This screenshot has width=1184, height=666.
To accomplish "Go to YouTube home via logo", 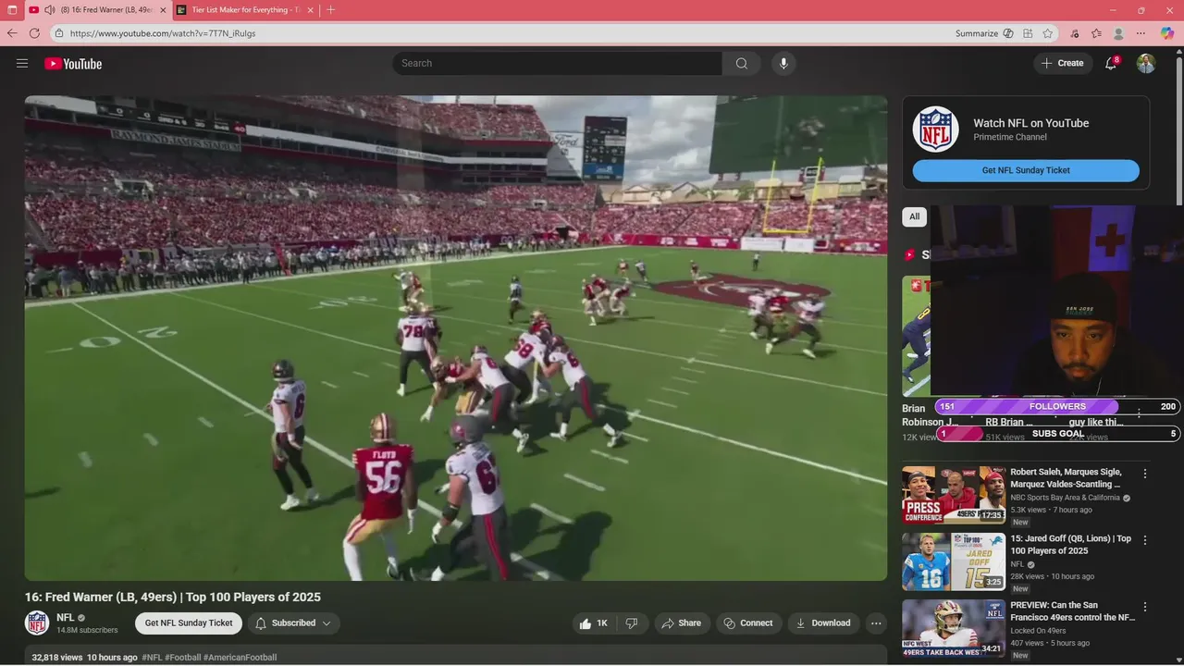I will (x=73, y=64).
